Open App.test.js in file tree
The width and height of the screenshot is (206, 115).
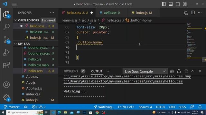click(36, 88)
